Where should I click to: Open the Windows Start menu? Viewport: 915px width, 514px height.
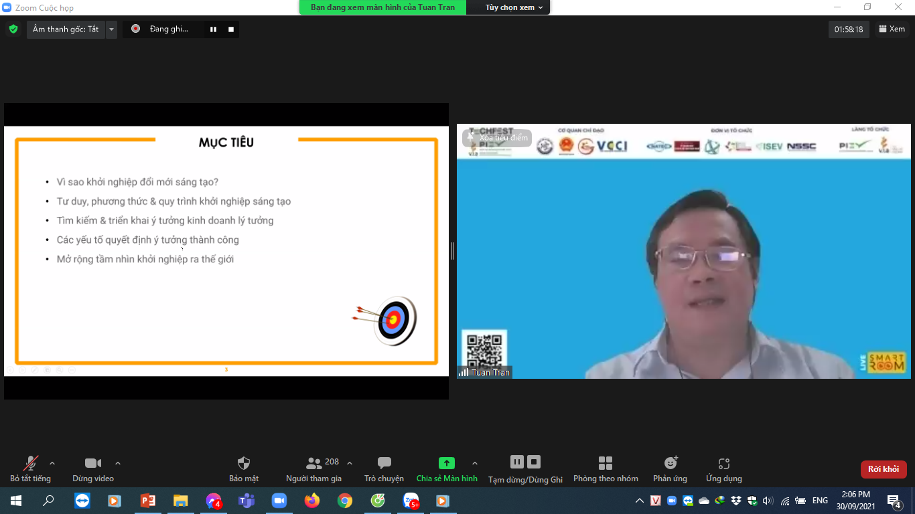tap(16, 501)
